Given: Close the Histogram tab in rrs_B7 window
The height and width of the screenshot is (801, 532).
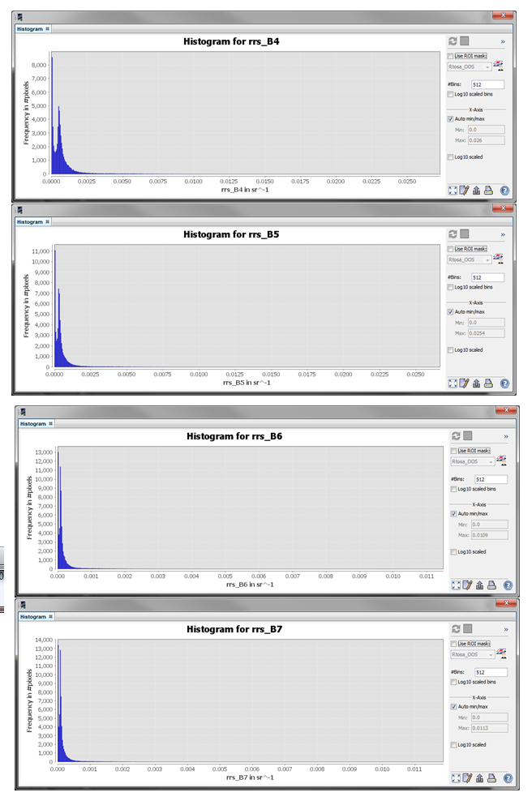Looking at the screenshot, I should click(50, 616).
